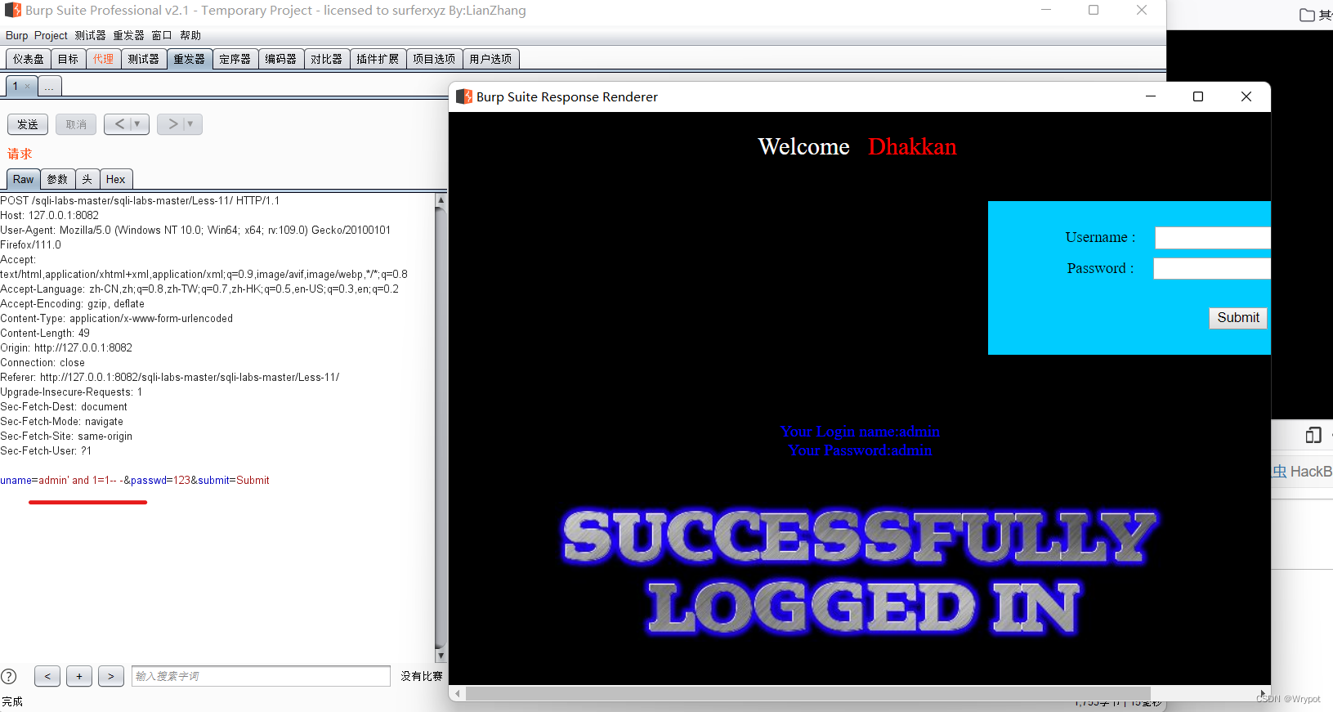
Task: Select the 重发器 tool tab
Action: pos(190,59)
